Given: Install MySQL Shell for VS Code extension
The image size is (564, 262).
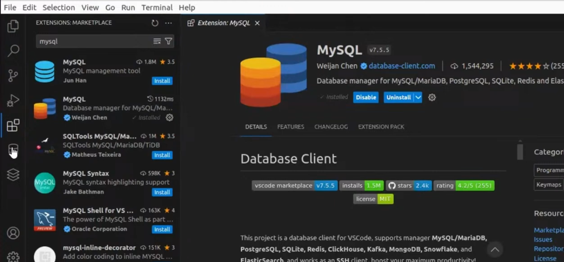Looking at the screenshot, I should pyautogui.click(x=162, y=229).
